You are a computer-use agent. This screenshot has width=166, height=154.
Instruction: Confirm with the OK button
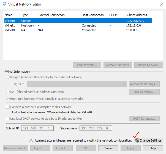(x=86, y=148)
